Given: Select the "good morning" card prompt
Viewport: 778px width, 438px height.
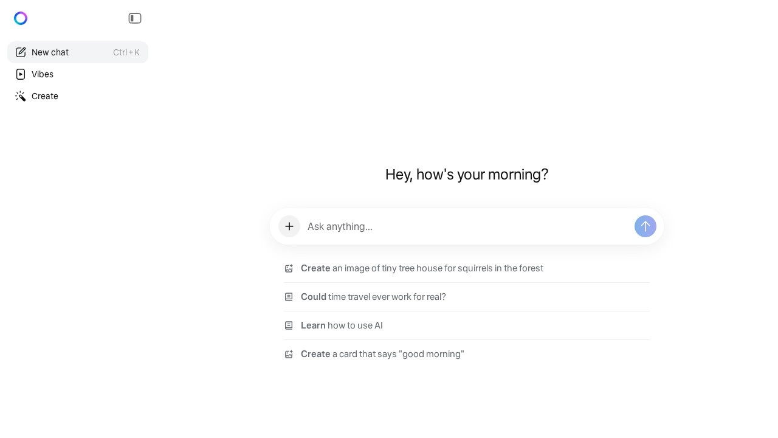Looking at the screenshot, I should [382, 354].
